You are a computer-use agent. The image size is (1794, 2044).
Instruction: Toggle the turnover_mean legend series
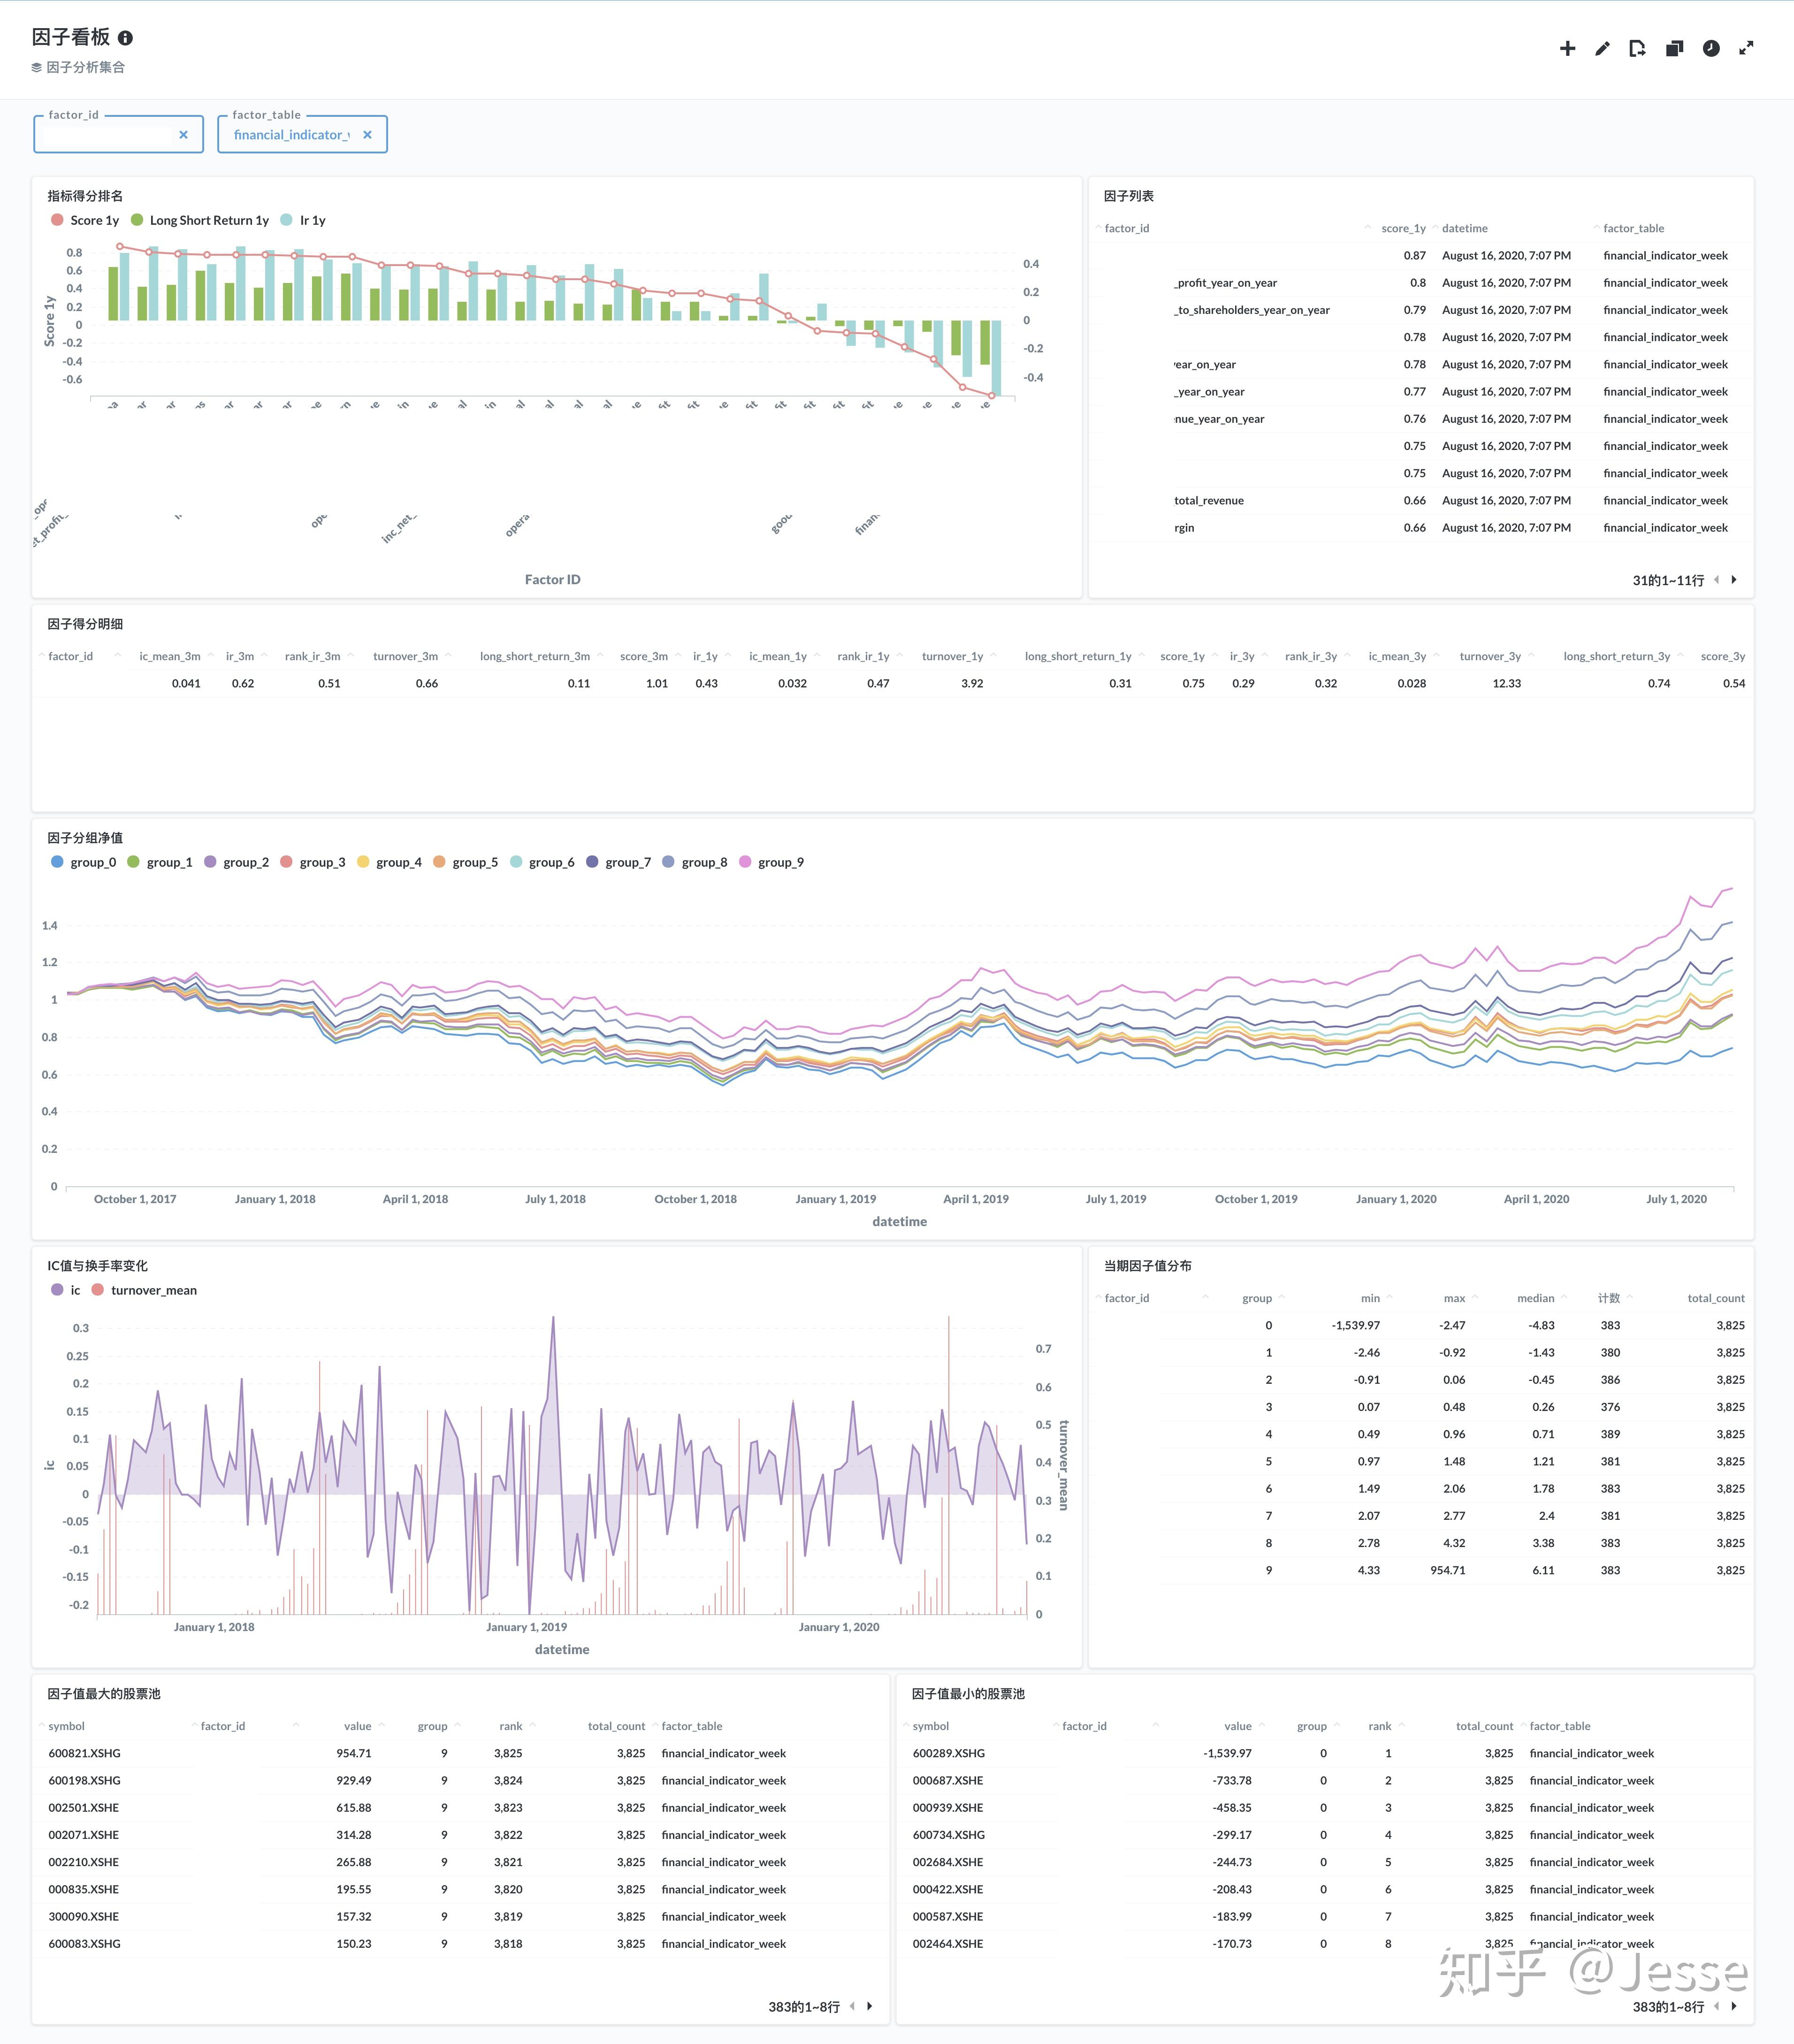[x=153, y=1290]
